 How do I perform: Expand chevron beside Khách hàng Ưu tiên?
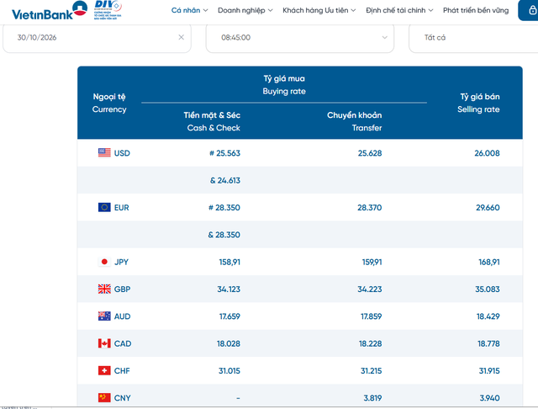pyautogui.click(x=353, y=10)
